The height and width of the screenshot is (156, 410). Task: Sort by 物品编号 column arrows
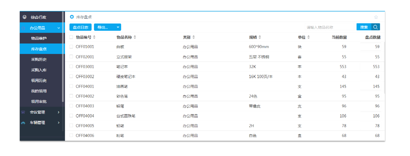tap(94, 37)
